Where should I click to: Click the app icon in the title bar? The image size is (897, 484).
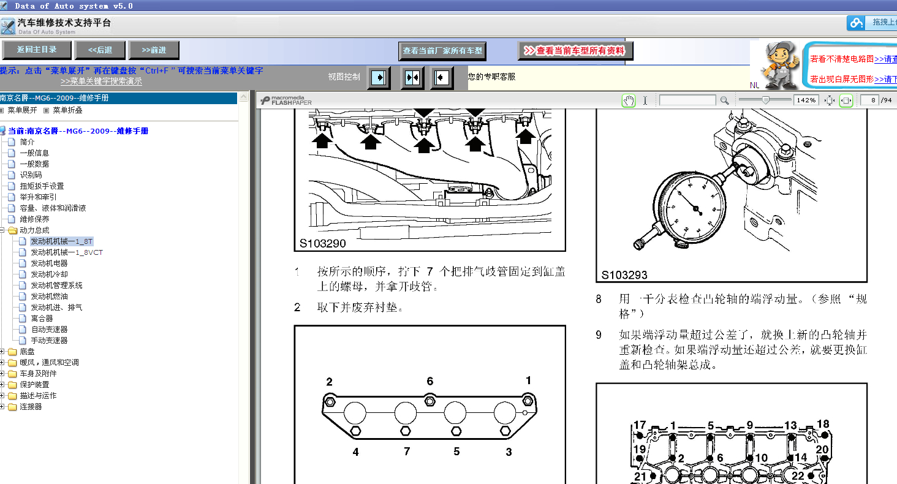[x=5, y=6]
